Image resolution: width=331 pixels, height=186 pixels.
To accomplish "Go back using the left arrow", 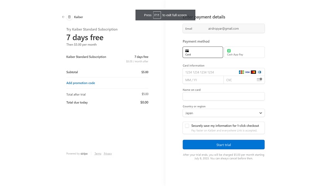I will pos(63,17).
